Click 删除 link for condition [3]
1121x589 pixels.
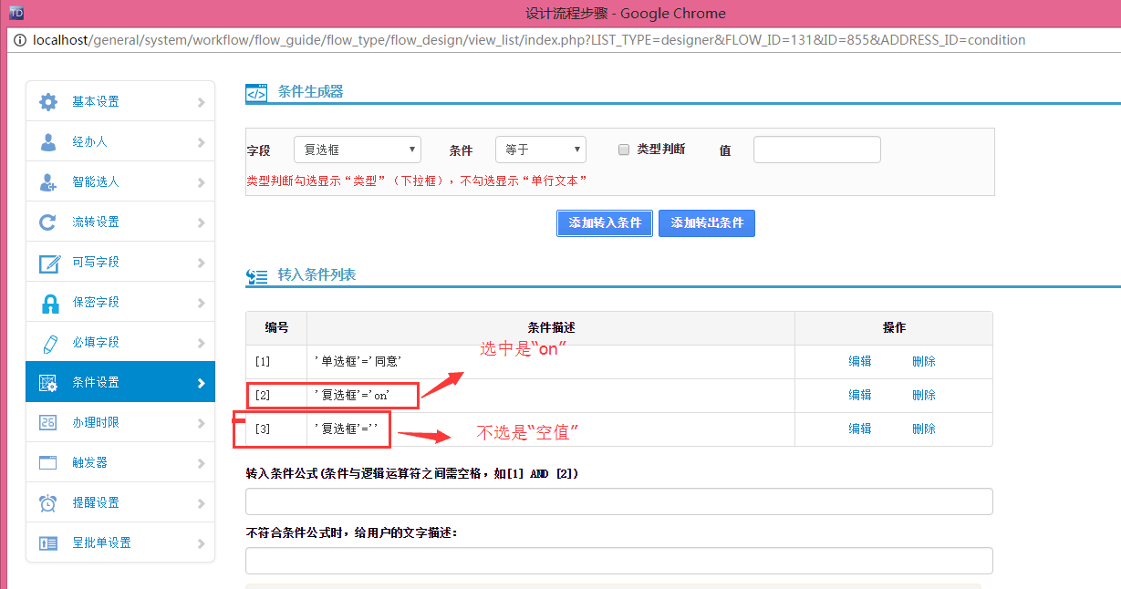pyautogui.click(x=923, y=429)
